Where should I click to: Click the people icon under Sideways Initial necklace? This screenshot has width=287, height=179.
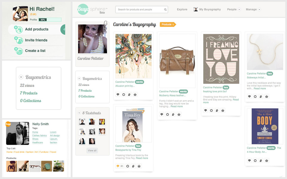tap(261, 96)
